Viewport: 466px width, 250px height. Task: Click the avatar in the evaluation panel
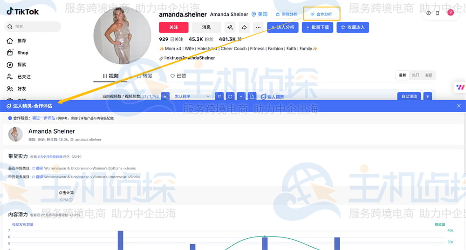[x=15, y=134]
